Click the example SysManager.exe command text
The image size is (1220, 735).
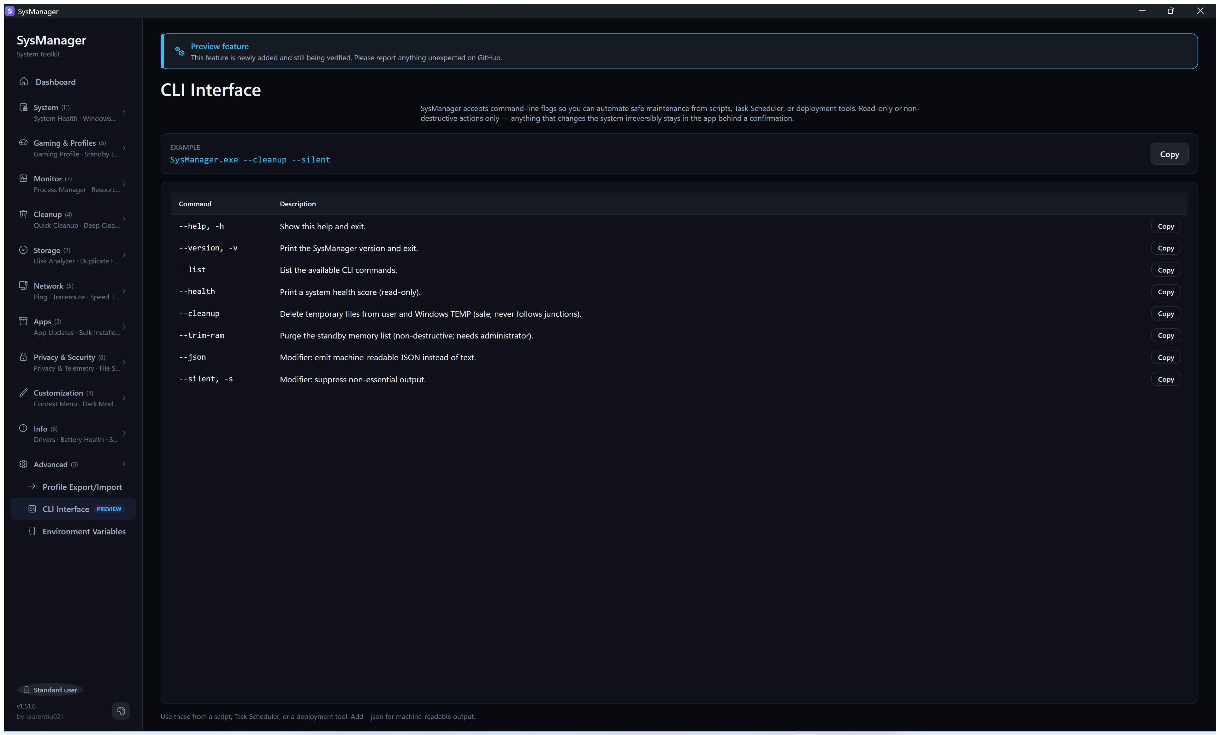click(x=250, y=159)
